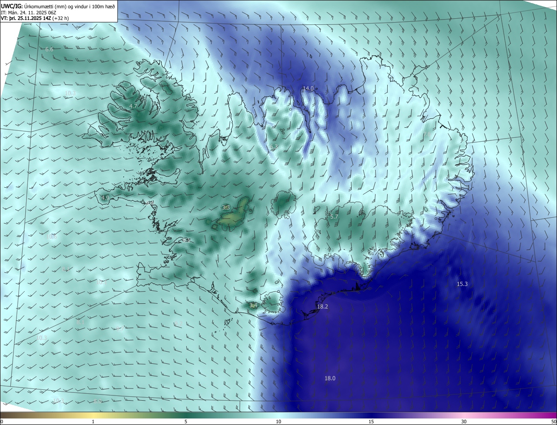Click the 15.3 precipitation value label

point(462,284)
